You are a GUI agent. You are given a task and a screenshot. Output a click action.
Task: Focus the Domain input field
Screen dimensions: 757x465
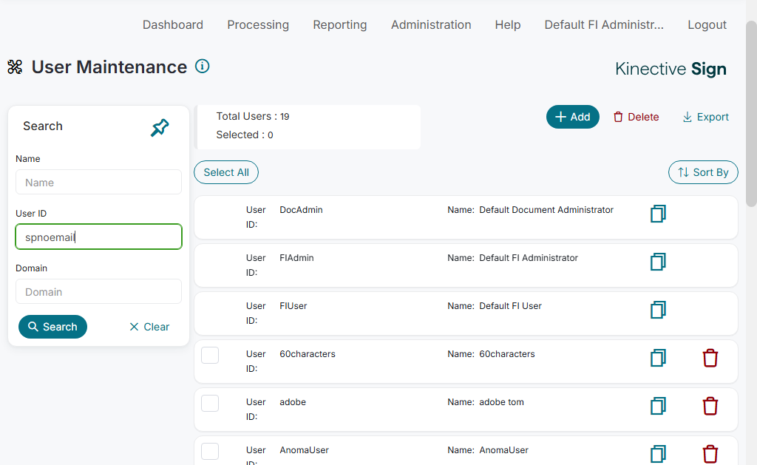point(98,292)
